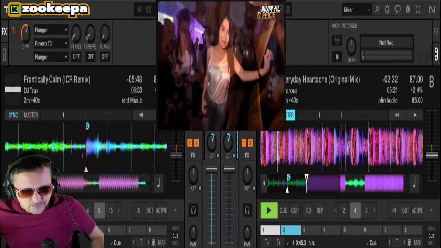Switch Deck A panel to GRID tab
Screen dimensions: 441x248
coord(175,243)
